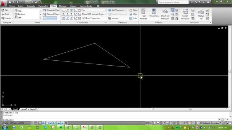Expand the Set Viewports dropdown

(126, 10)
